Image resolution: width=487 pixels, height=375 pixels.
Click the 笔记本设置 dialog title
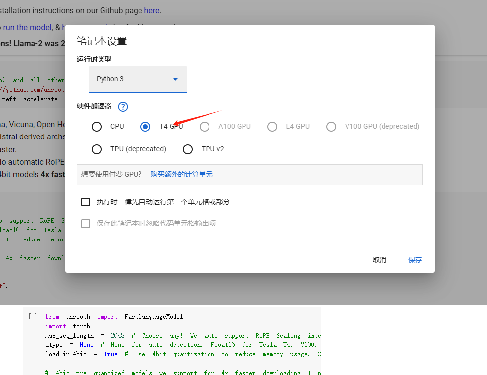tap(102, 41)
